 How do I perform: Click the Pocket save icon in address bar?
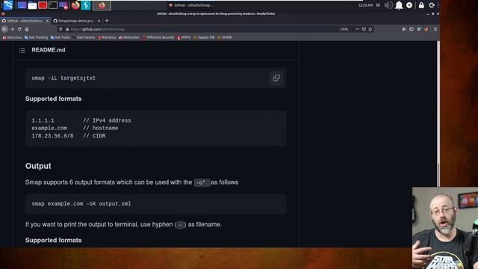point(364,29)
